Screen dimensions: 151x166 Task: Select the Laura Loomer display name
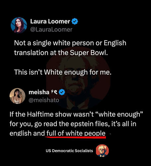(x=50, y=21)
